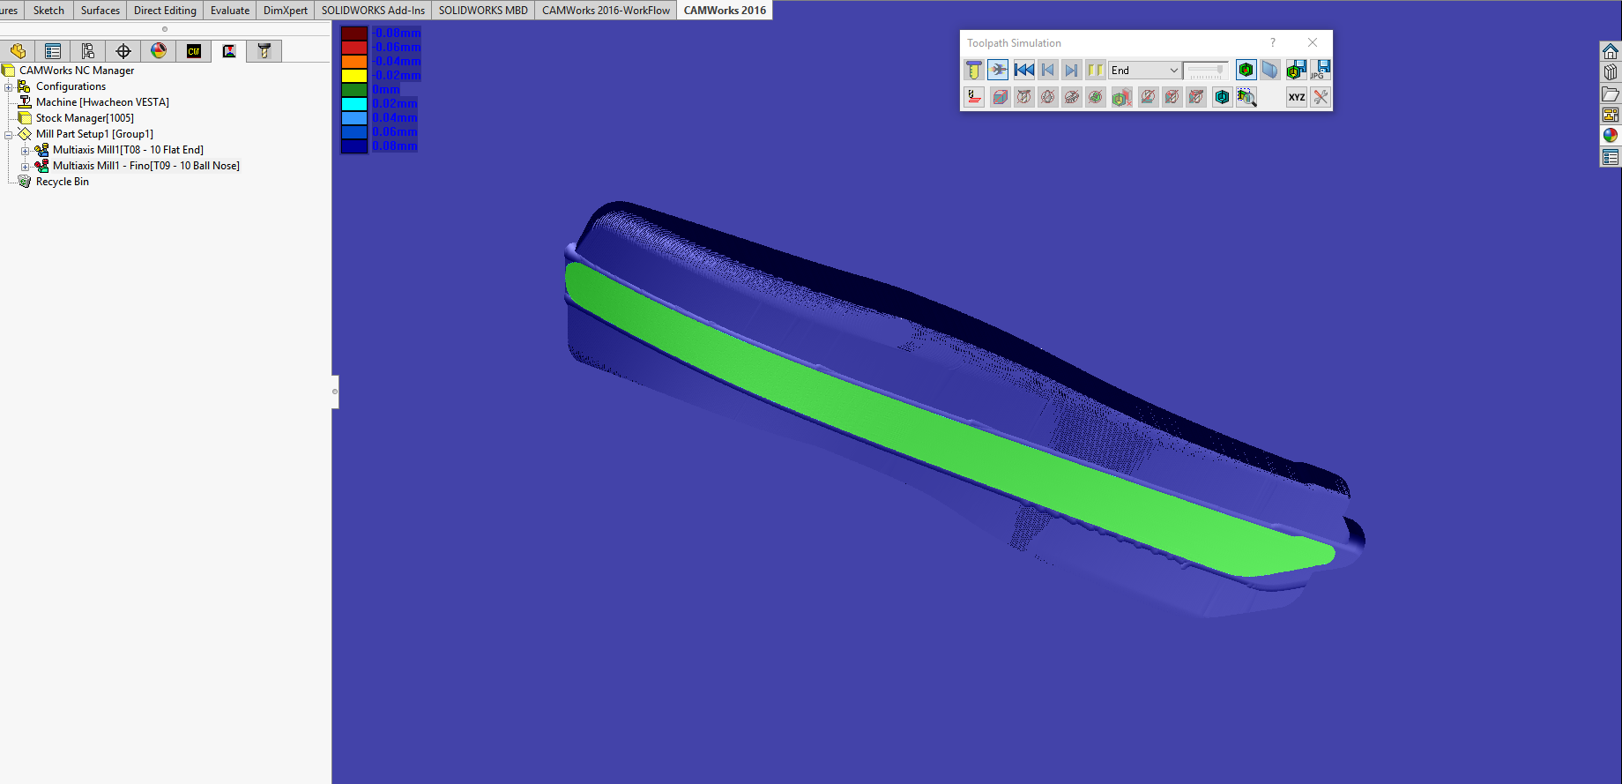
Task: Select Multiaxis Mill1 T08 Flat End operation
Action: 128,150
